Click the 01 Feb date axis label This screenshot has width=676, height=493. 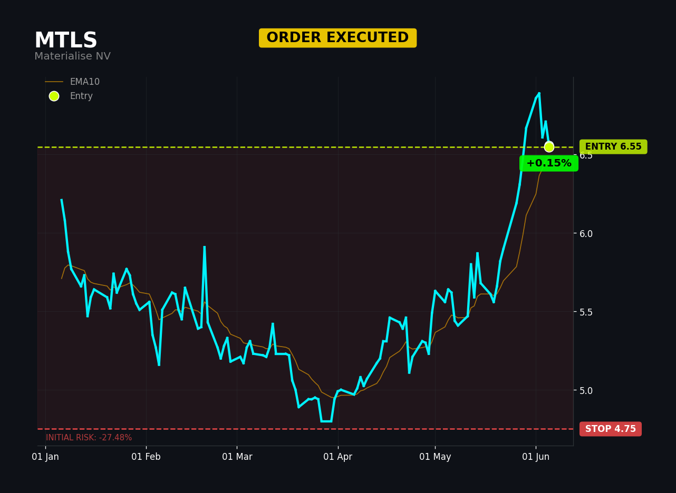coord(146,457)
